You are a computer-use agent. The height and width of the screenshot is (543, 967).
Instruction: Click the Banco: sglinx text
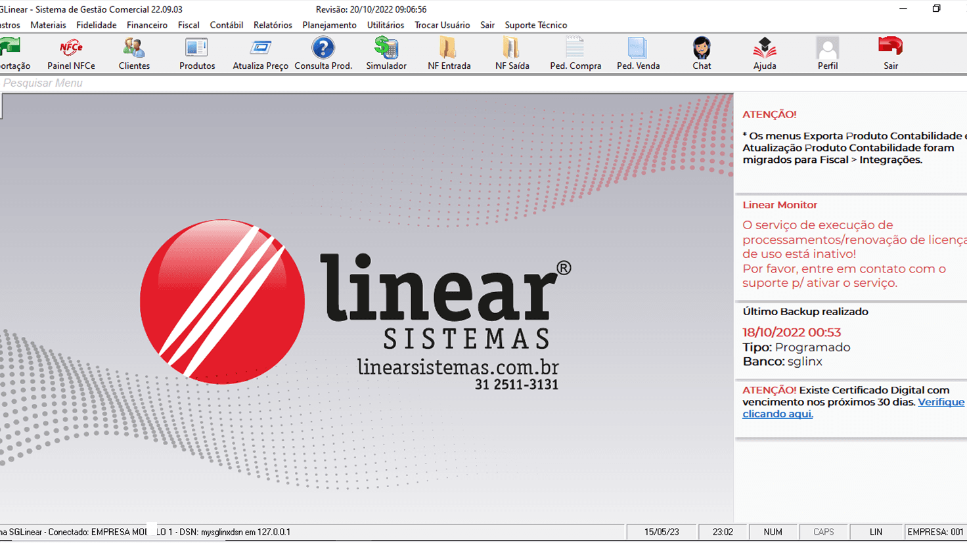[x=782, y=361]
